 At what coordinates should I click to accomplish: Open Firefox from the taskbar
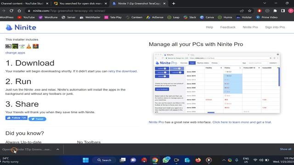point(198,160)
